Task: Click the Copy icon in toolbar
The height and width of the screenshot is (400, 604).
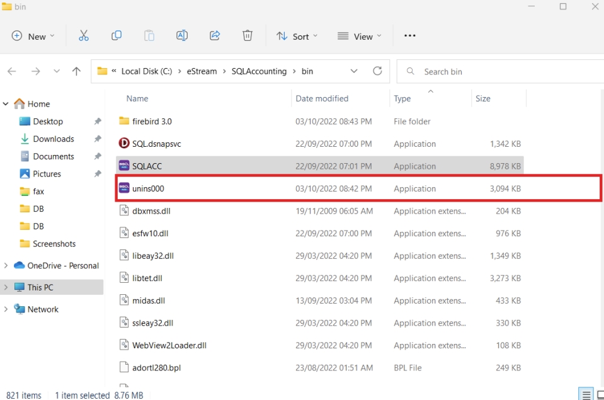Action: coord(117,36)
